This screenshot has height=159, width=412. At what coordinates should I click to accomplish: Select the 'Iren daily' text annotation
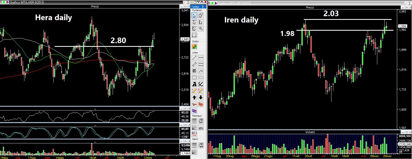click(x=241, y=20)
